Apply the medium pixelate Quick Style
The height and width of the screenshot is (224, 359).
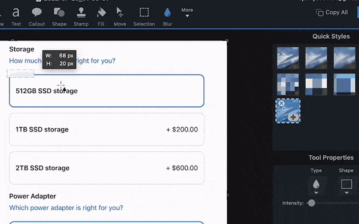[x=316, y=84]
